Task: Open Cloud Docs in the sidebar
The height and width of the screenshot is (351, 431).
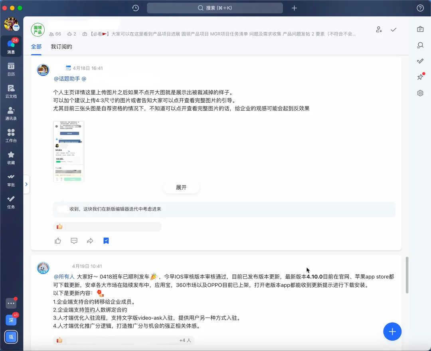Action: [11, 91]
